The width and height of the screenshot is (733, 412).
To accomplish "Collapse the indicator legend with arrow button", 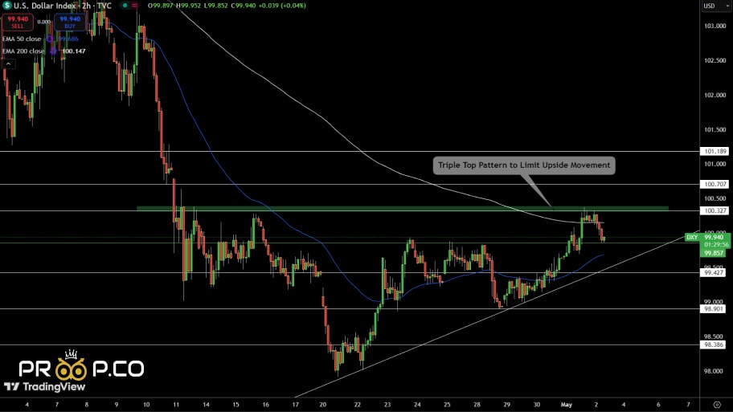I will pyautogui.click(x=9, y=64).
